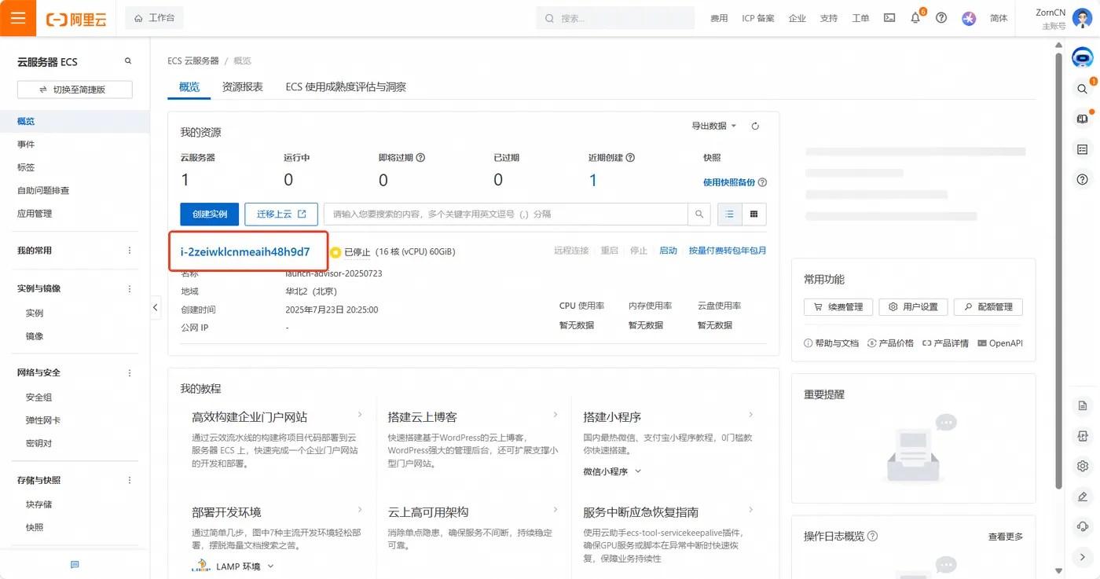This screenshot has width=1100, height=579.
Task: Search the ECS sidebar menu icon
Action: pyautogui.click(x=128, y=61)
